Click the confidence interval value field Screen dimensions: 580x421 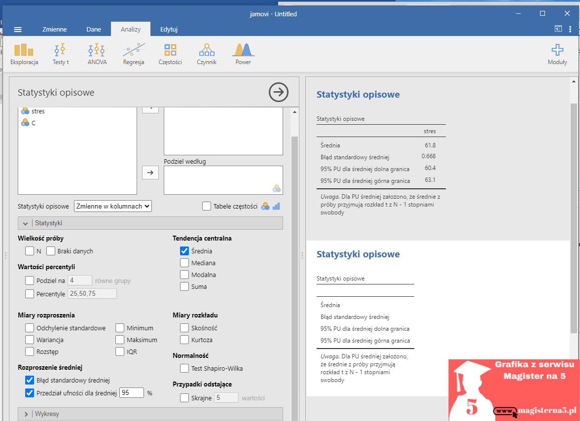[x=132, y=393]
